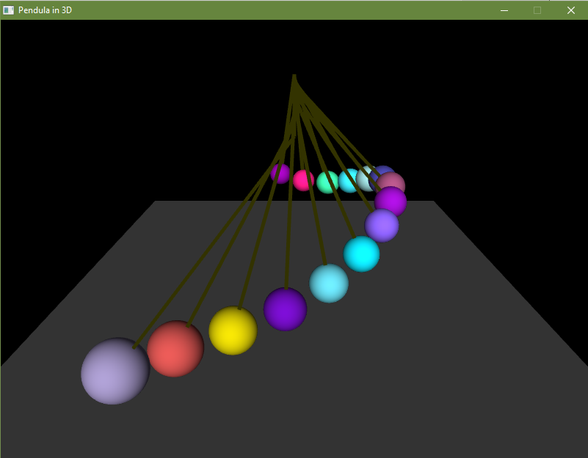588x458 pixels.
Task: Click the small purple sphere at back-left end
Action: coord(280,174)
